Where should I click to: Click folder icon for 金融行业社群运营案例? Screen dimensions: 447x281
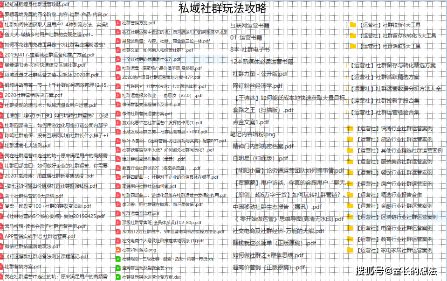tap(350, 206)
